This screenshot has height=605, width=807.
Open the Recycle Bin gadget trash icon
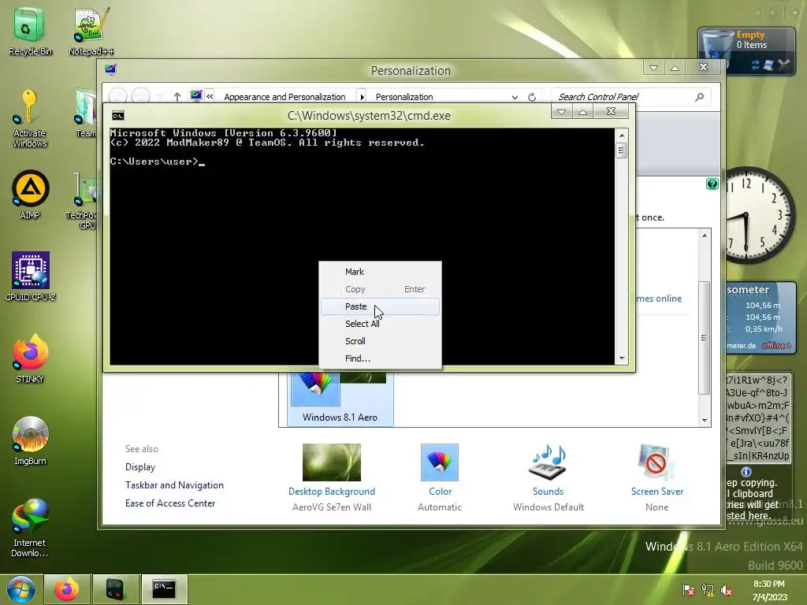717,48
